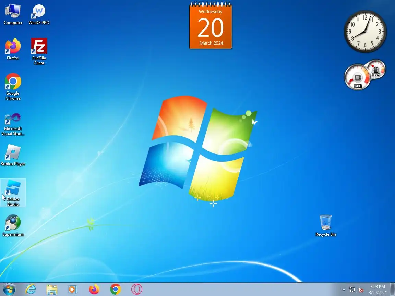Select the Supermium desktop shortcut
The image size is (395, 296).
click(13, 225)
